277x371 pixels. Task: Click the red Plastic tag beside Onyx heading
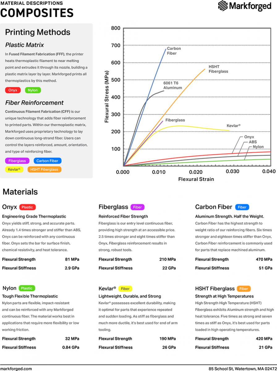28,207
